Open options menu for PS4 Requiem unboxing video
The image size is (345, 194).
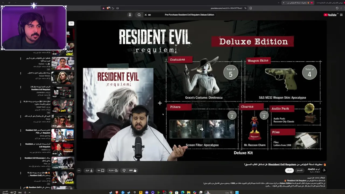coord(20,131)
